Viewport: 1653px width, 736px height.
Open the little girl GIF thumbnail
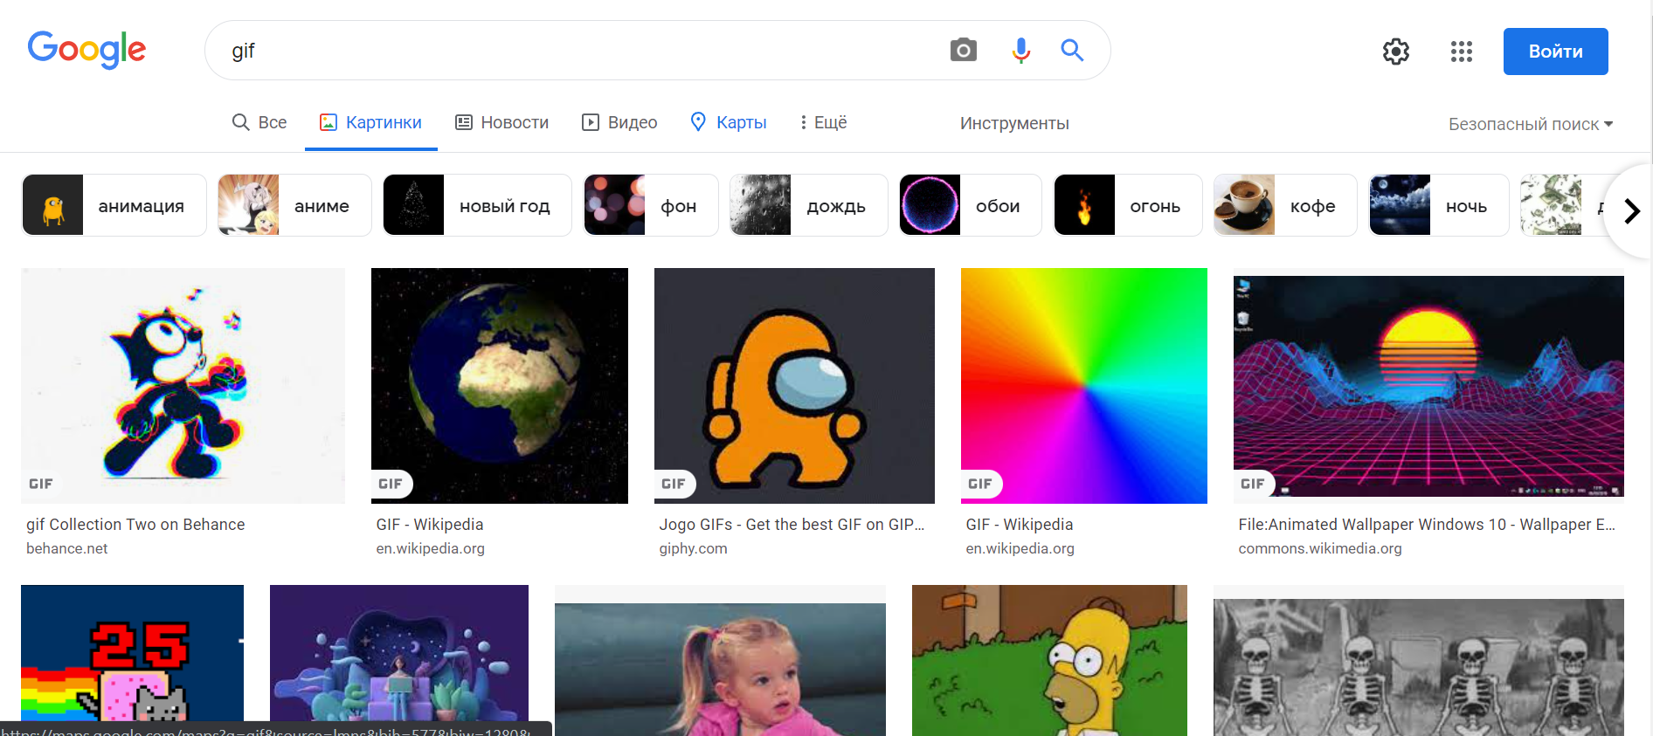720,669
